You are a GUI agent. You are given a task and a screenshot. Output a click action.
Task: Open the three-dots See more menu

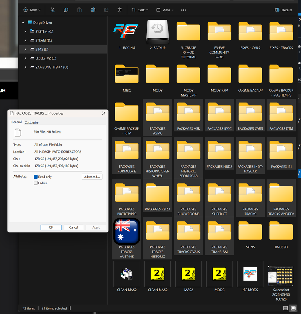coord(183,10)
